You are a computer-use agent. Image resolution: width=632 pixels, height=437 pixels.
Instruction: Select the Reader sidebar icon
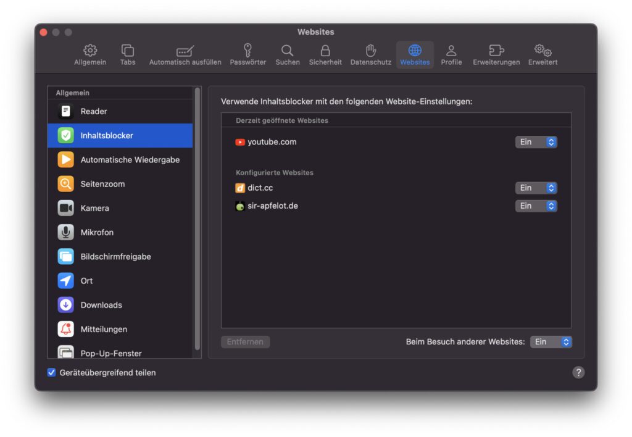[66, 112]
